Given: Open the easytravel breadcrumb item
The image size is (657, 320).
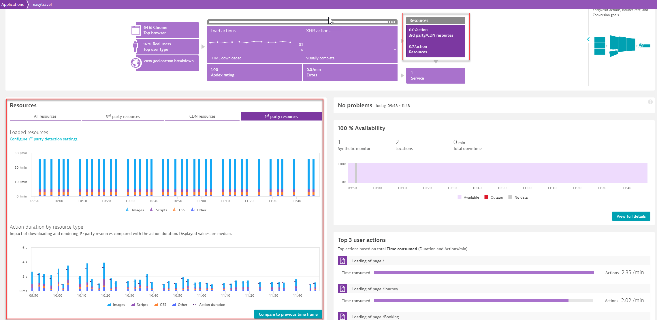Looking at the screenshot, I should tap(42, 4).
